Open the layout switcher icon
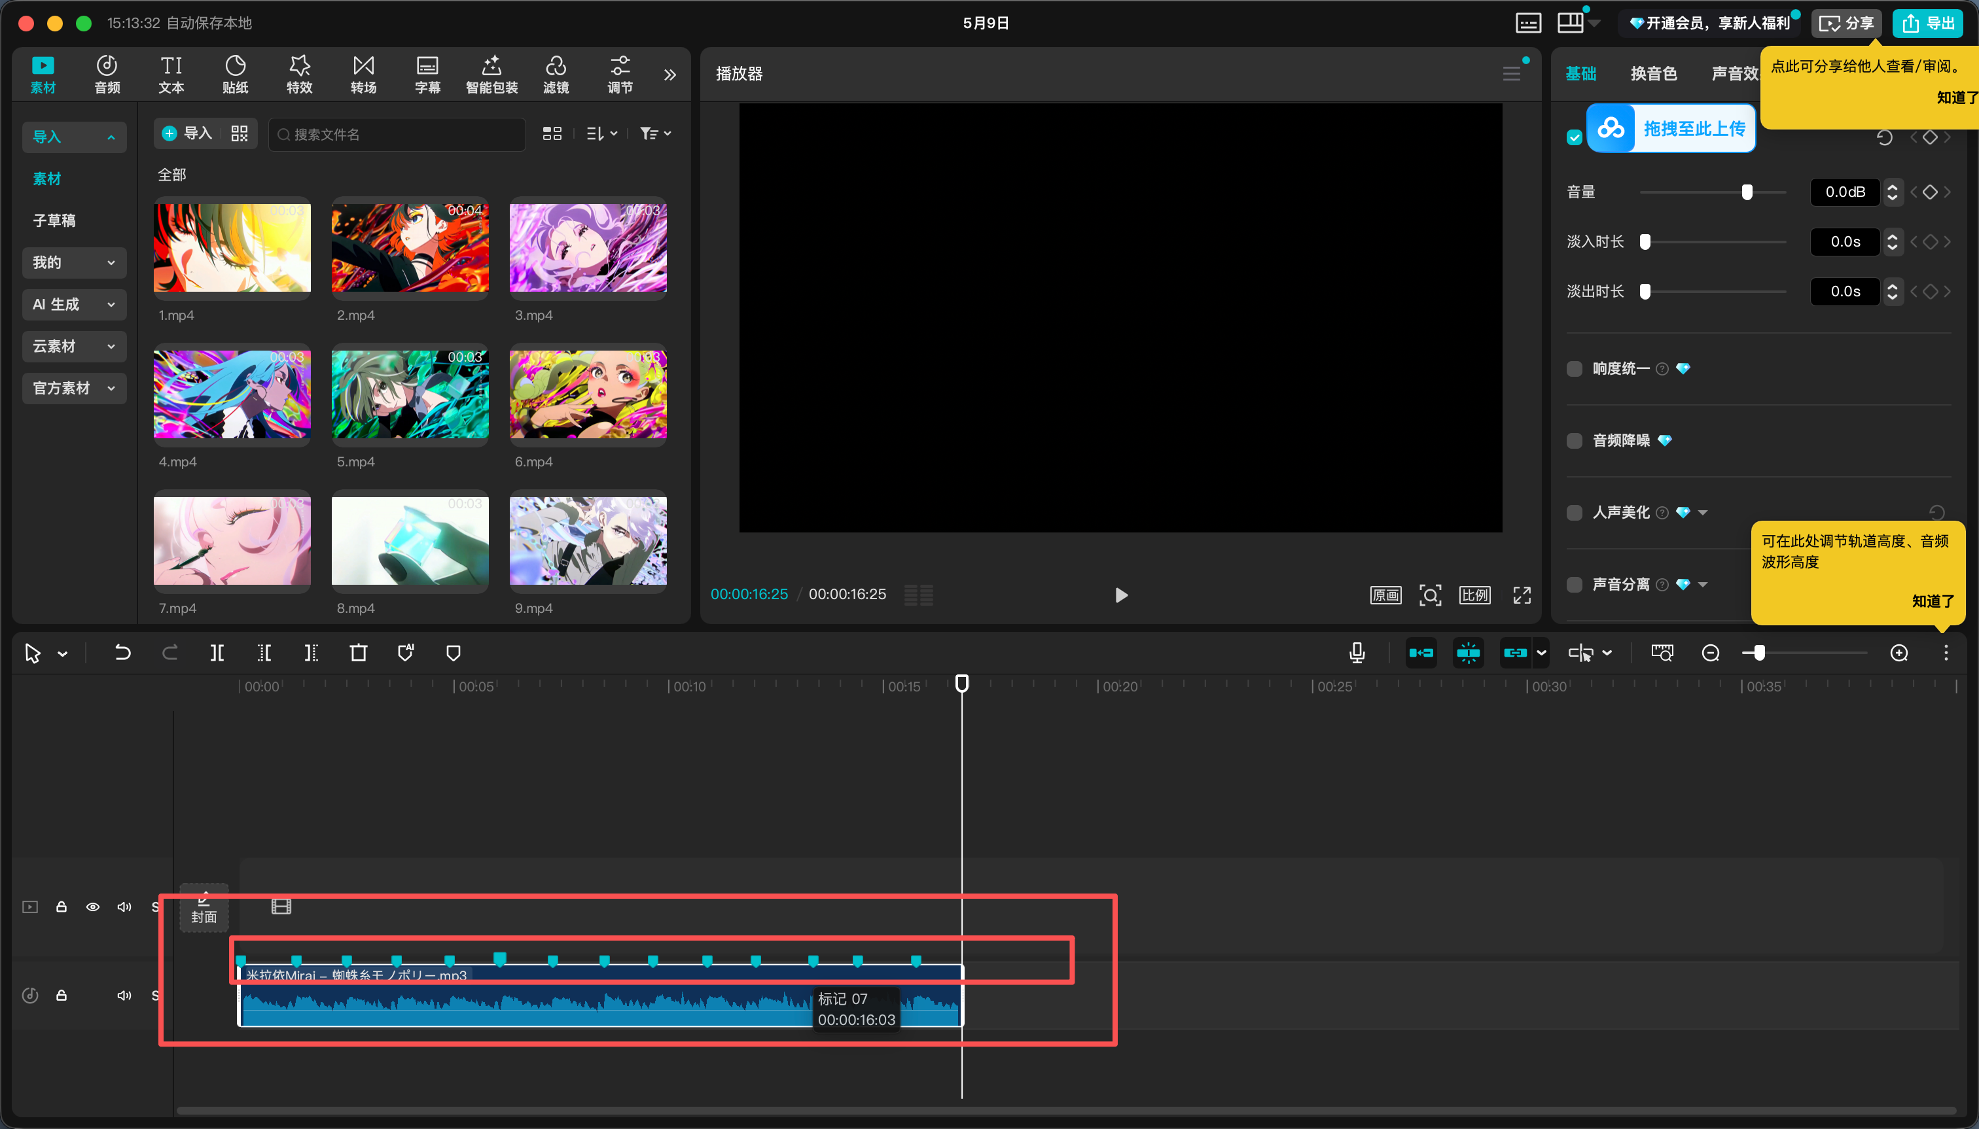The width and height of the screenshot is (1979, 1129). point(1571,24)
